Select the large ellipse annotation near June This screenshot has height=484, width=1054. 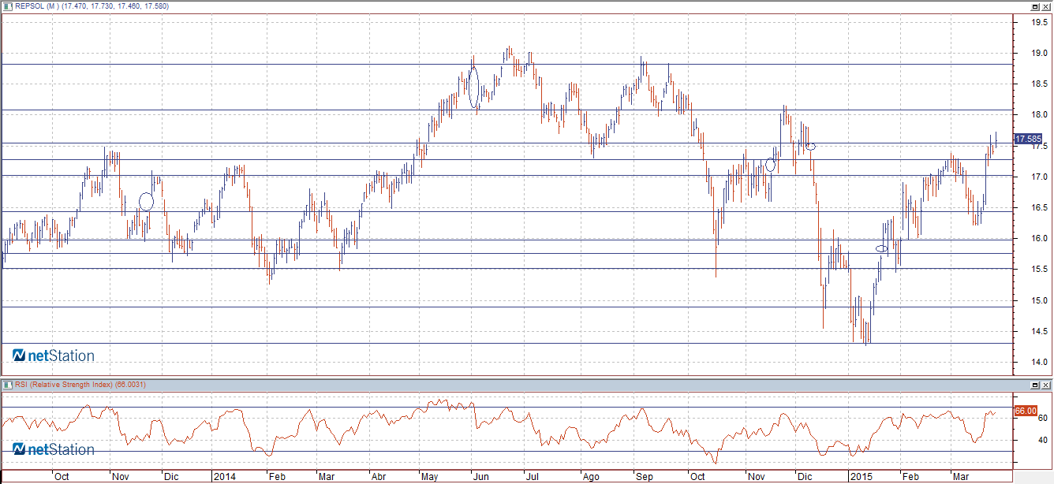coord(473,87)
